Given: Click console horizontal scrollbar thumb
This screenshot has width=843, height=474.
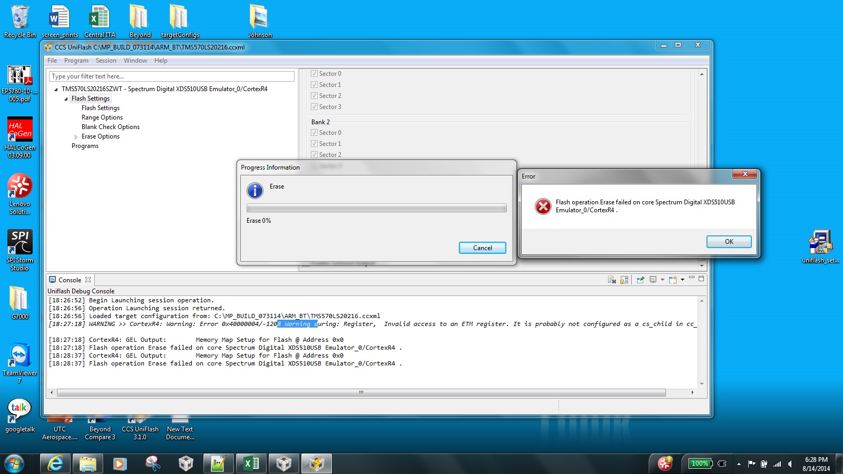Looking at the screenshot, I should point(361,392).
